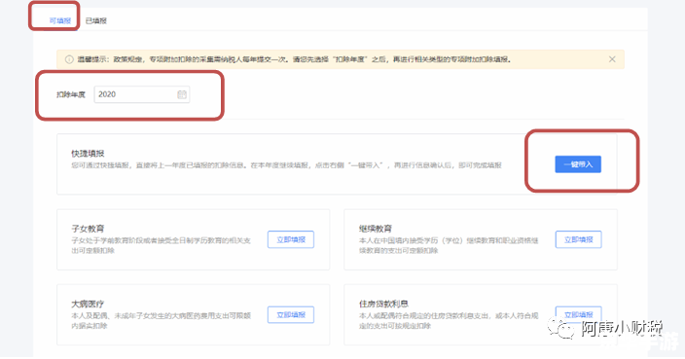Click 立即填报 for 住房贷款利息
Image resolution: width=685 pixels, height=359 pixels.
click(x=578, y=314)
